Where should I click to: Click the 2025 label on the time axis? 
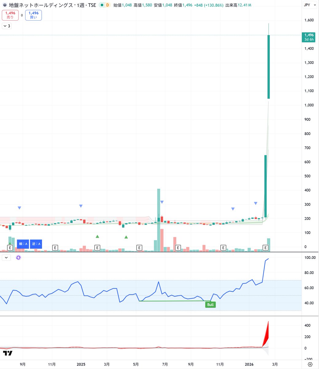click(81, 364)
